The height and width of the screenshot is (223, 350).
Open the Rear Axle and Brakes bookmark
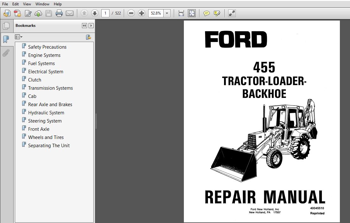[50, 105]
